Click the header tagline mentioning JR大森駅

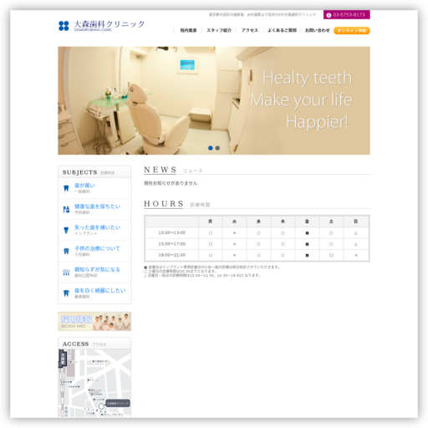262,14
